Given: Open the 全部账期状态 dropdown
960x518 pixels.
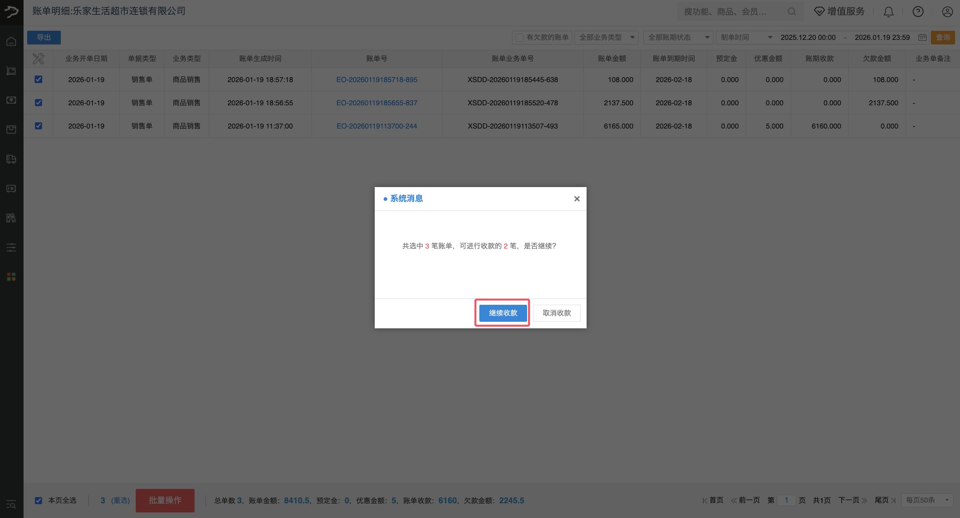Looking at the screenshot, I should [x=678, y=37].
